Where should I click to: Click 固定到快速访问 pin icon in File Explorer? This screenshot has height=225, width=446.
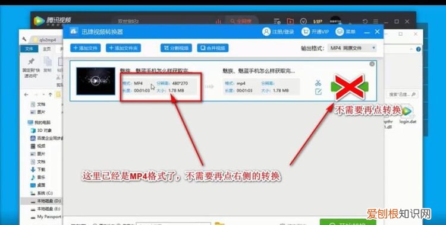point(31,62)
